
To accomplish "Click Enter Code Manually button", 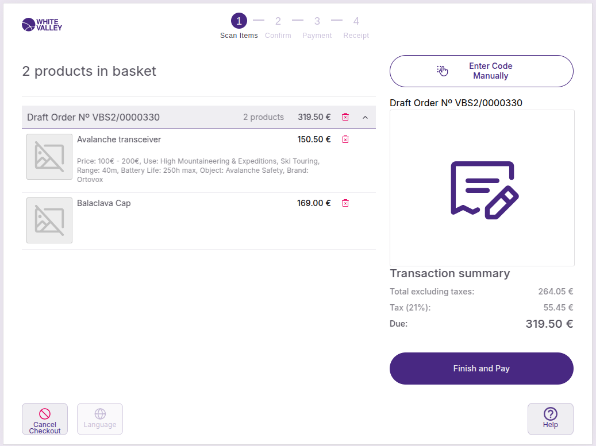I will [x=482, y=71].
